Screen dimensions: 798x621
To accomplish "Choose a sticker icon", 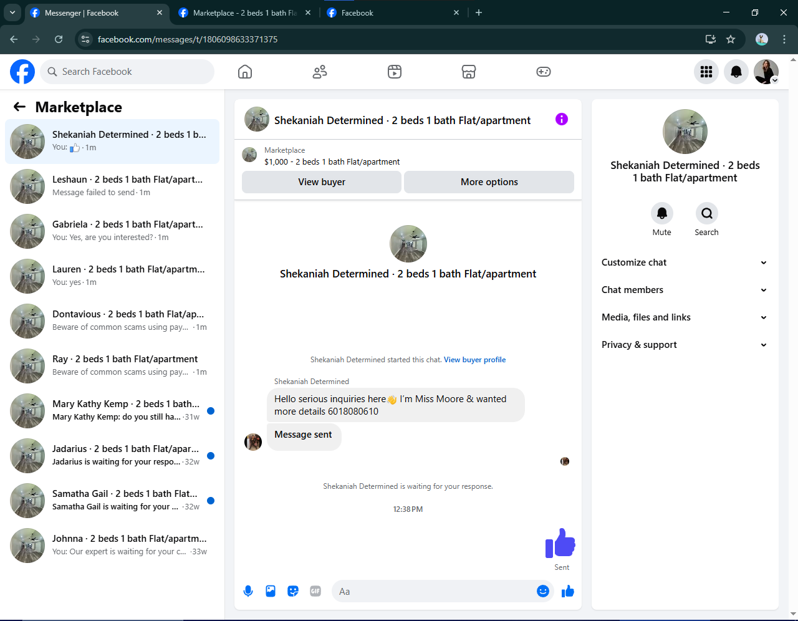I will [x=293, y=591].
